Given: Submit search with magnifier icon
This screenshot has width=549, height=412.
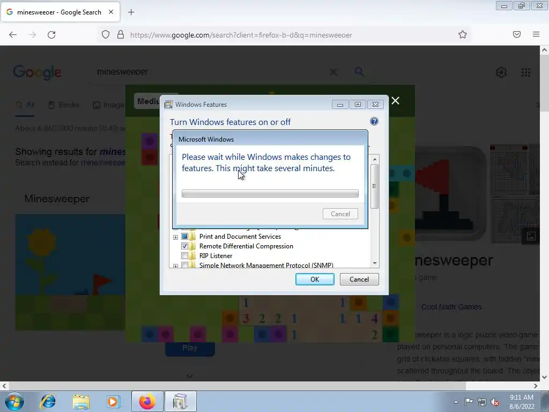Looking at the screenshot, I should [359, 71].
